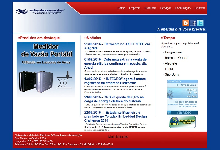Image resolution: width=220 pixels, height=150 pixels.
Task: Open the Contato page
Action: click(x=200, y=8)
